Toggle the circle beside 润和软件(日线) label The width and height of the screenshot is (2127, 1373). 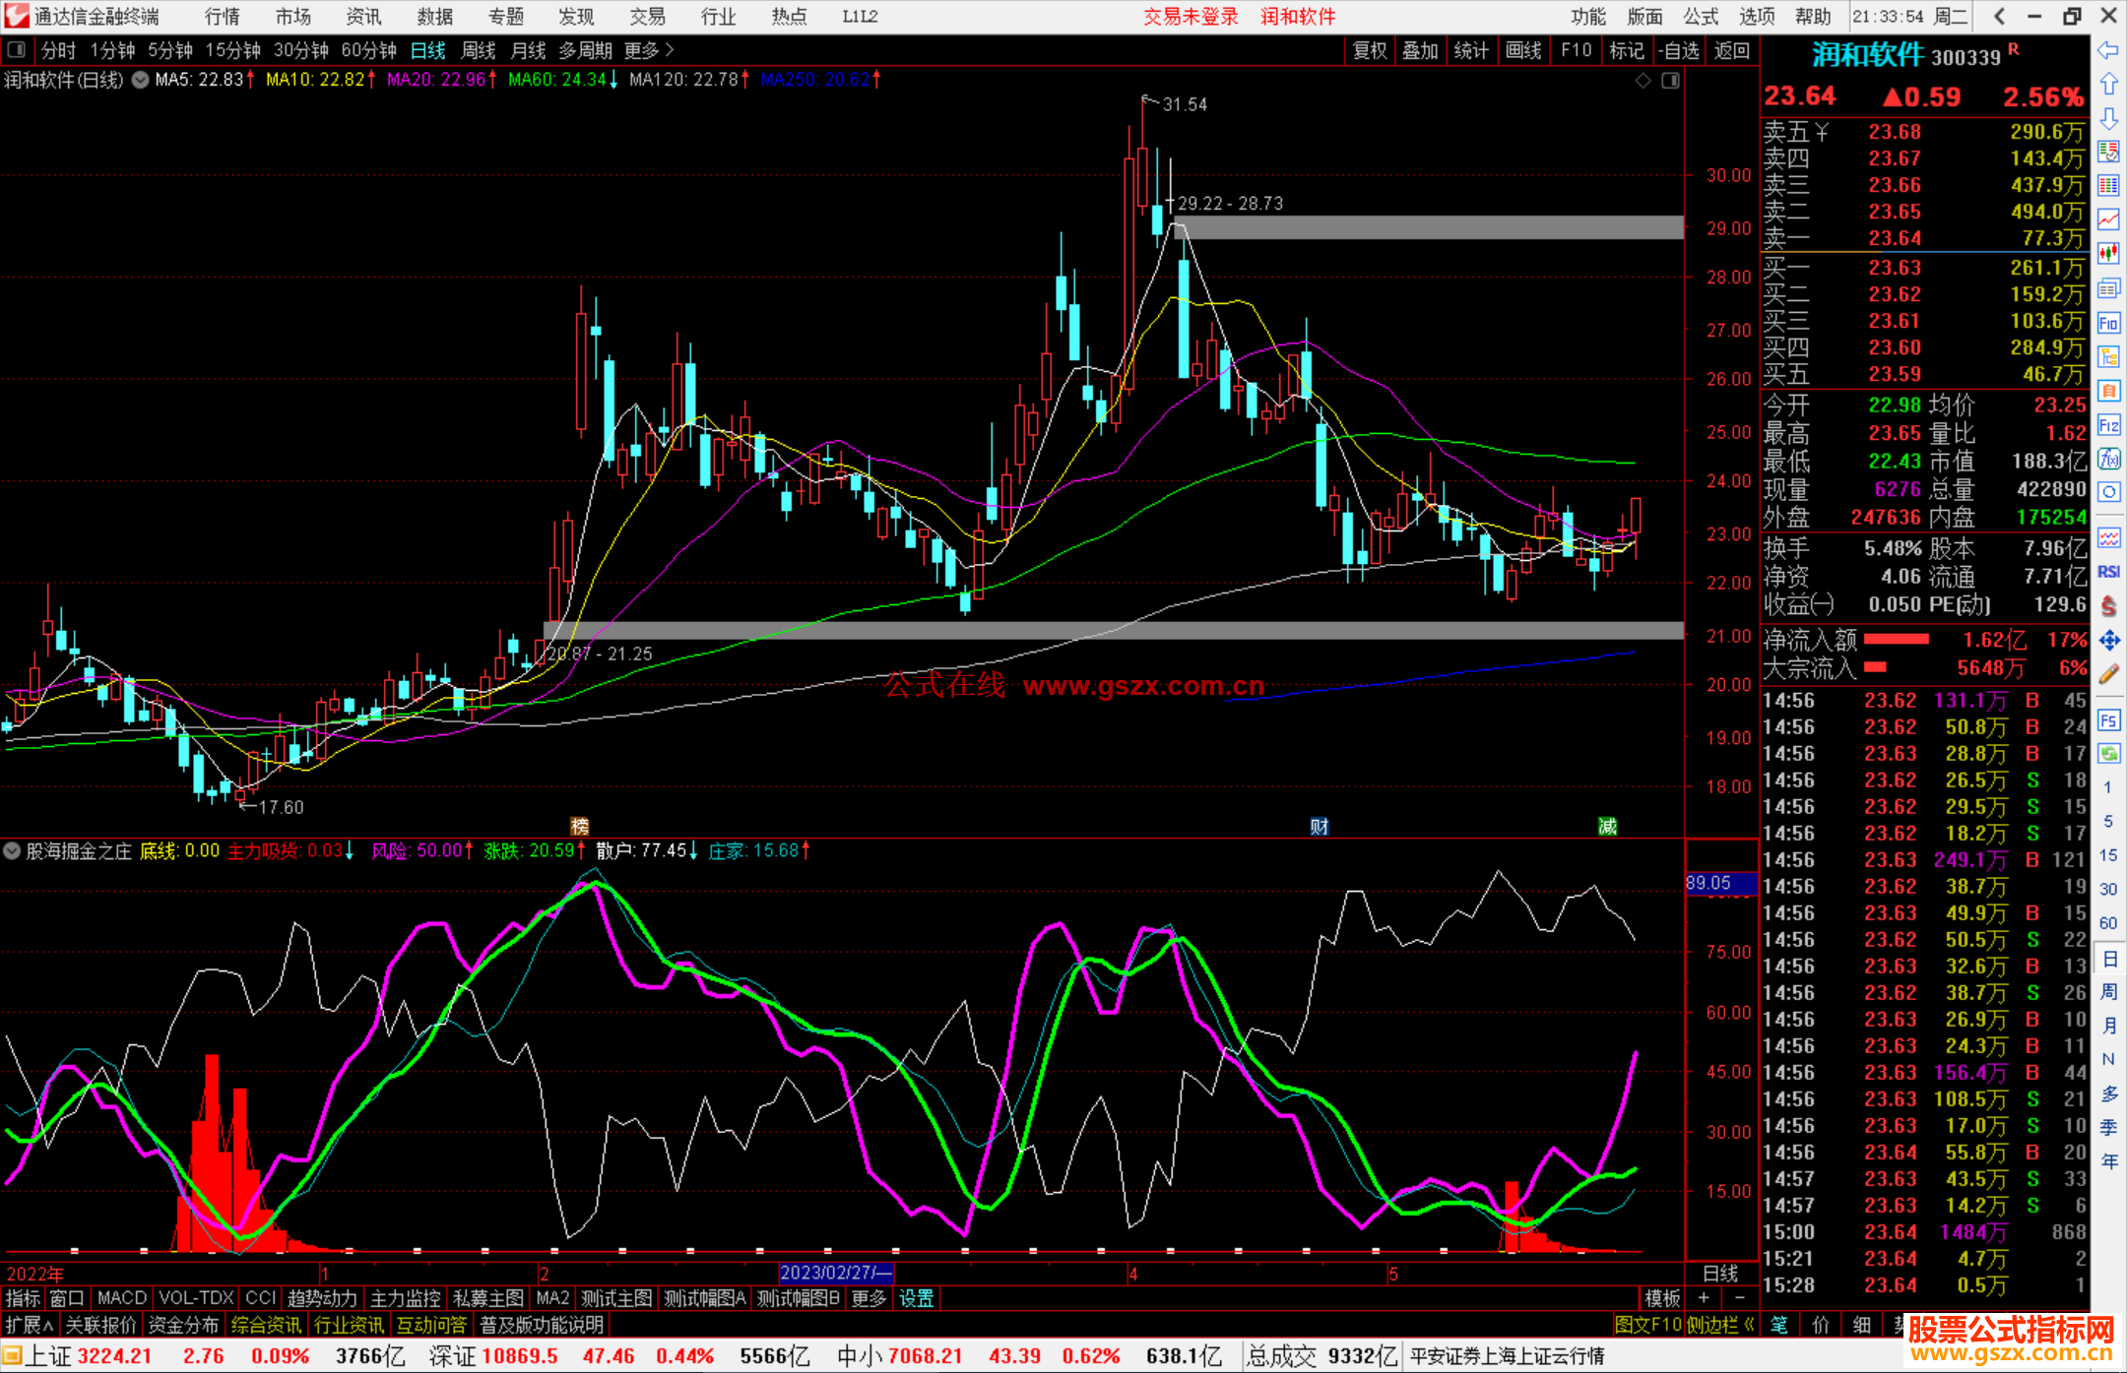[141, 80]
